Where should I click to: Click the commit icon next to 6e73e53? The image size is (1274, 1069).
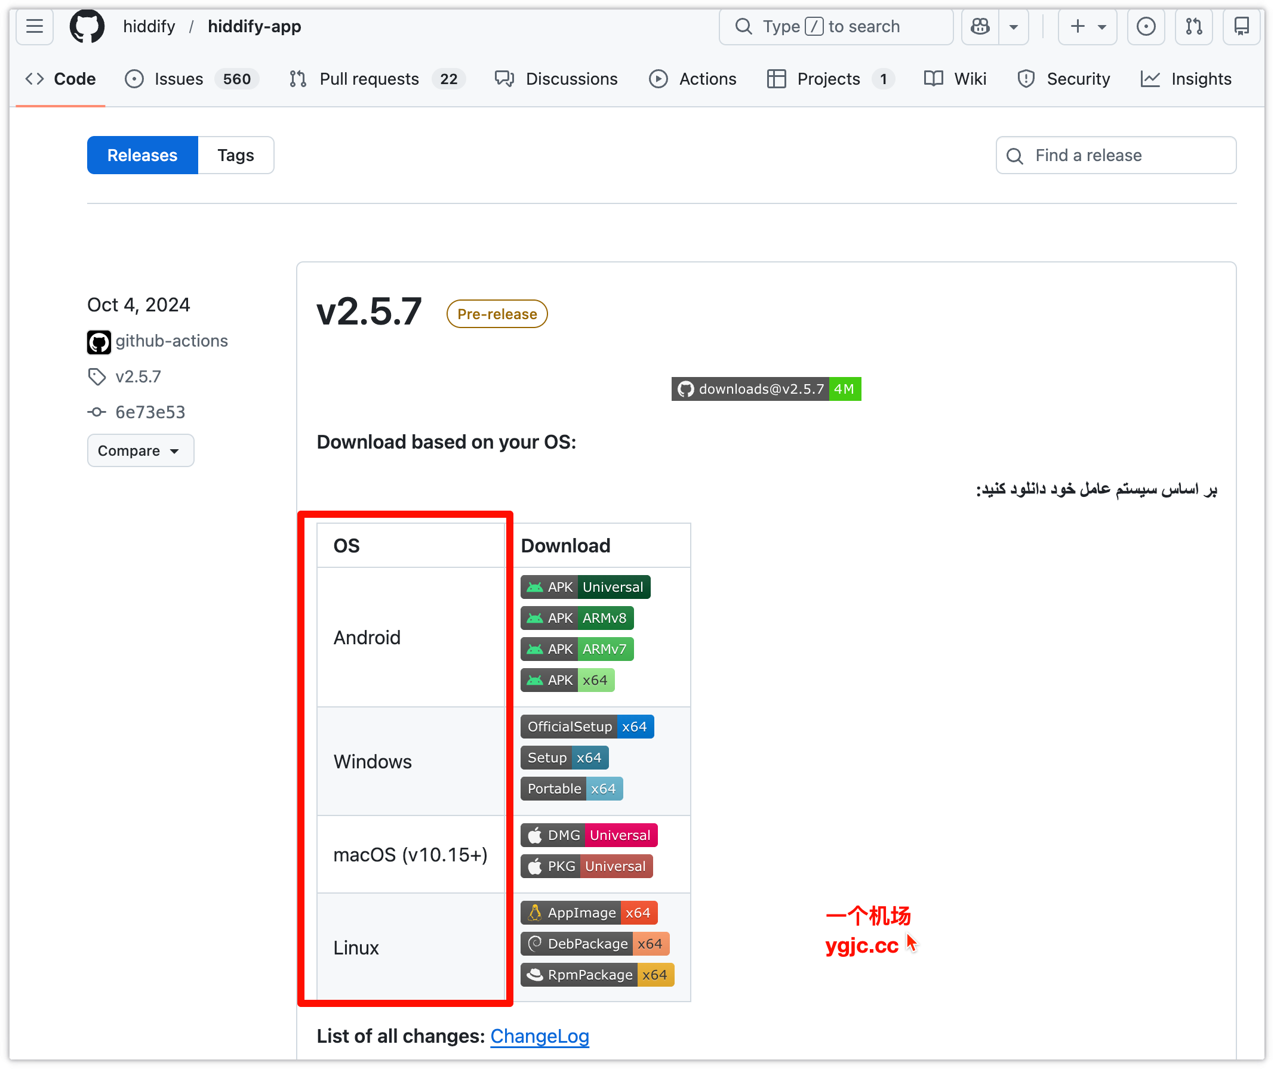pos(97,412)
